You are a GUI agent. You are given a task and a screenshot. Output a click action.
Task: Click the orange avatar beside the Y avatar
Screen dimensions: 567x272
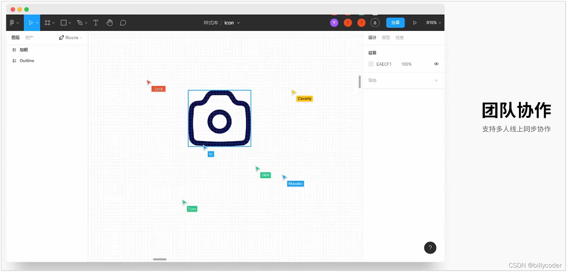(348, 23)
